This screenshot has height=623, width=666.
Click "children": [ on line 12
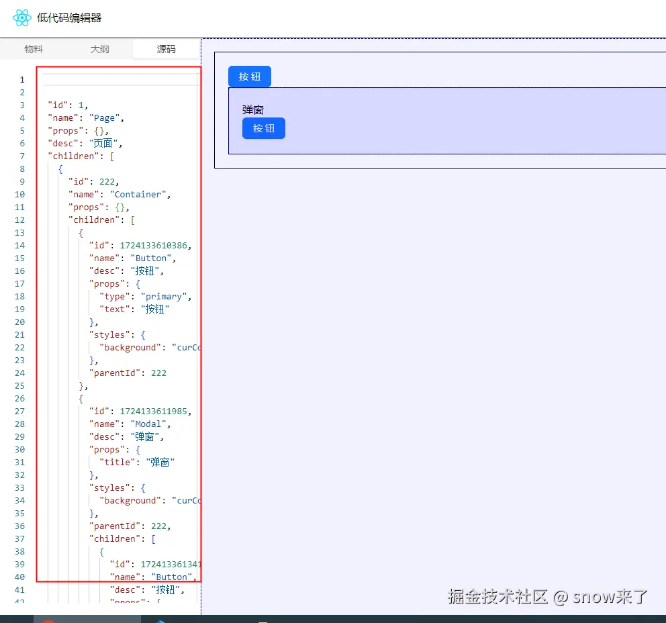(101, 220)
